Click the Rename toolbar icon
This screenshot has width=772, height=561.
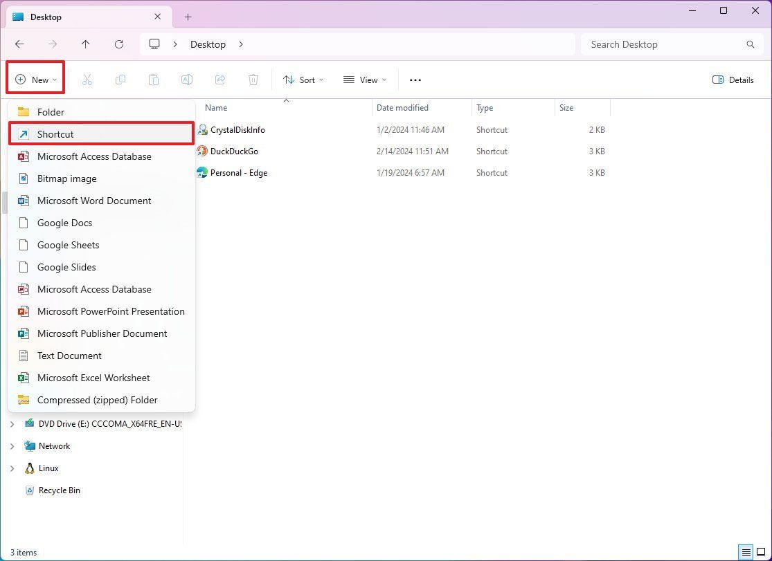coord(186,80)
